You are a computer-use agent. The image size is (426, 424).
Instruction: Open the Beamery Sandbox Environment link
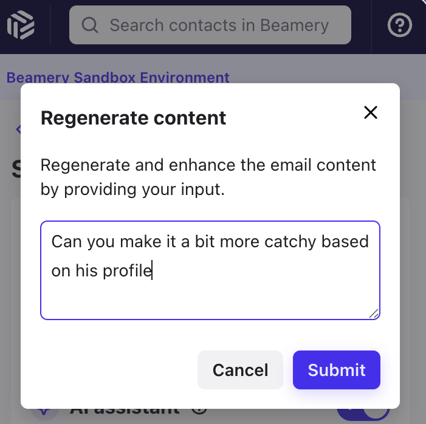point(118,77)
